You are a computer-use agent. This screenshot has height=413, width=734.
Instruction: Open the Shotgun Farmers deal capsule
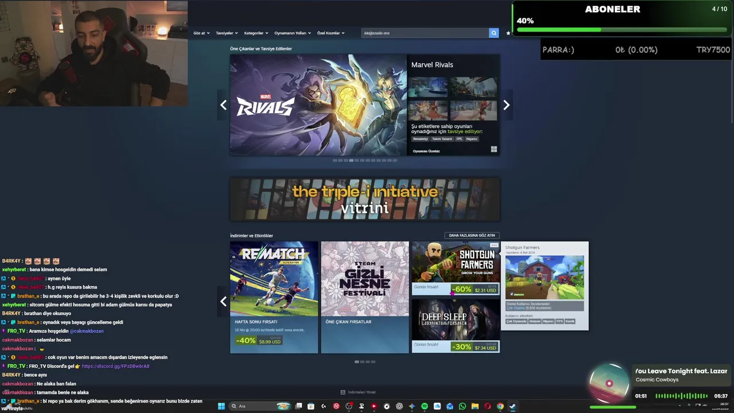click(455, 268)
